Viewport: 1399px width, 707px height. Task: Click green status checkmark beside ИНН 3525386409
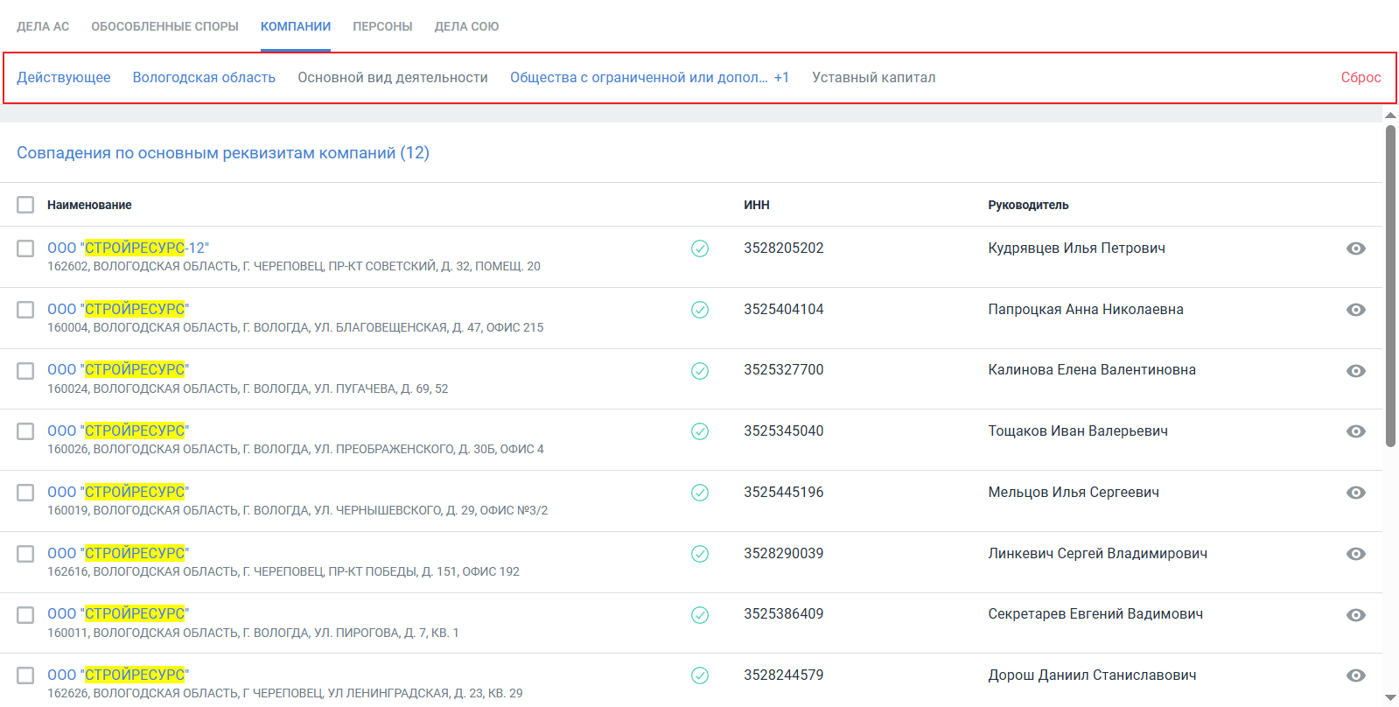coord(700,615)
